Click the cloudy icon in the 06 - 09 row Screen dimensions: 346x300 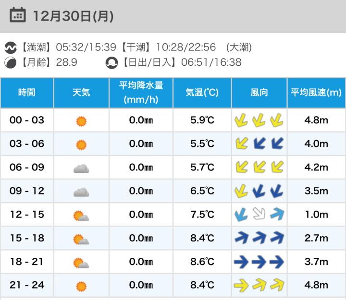(x=81, y=168)
